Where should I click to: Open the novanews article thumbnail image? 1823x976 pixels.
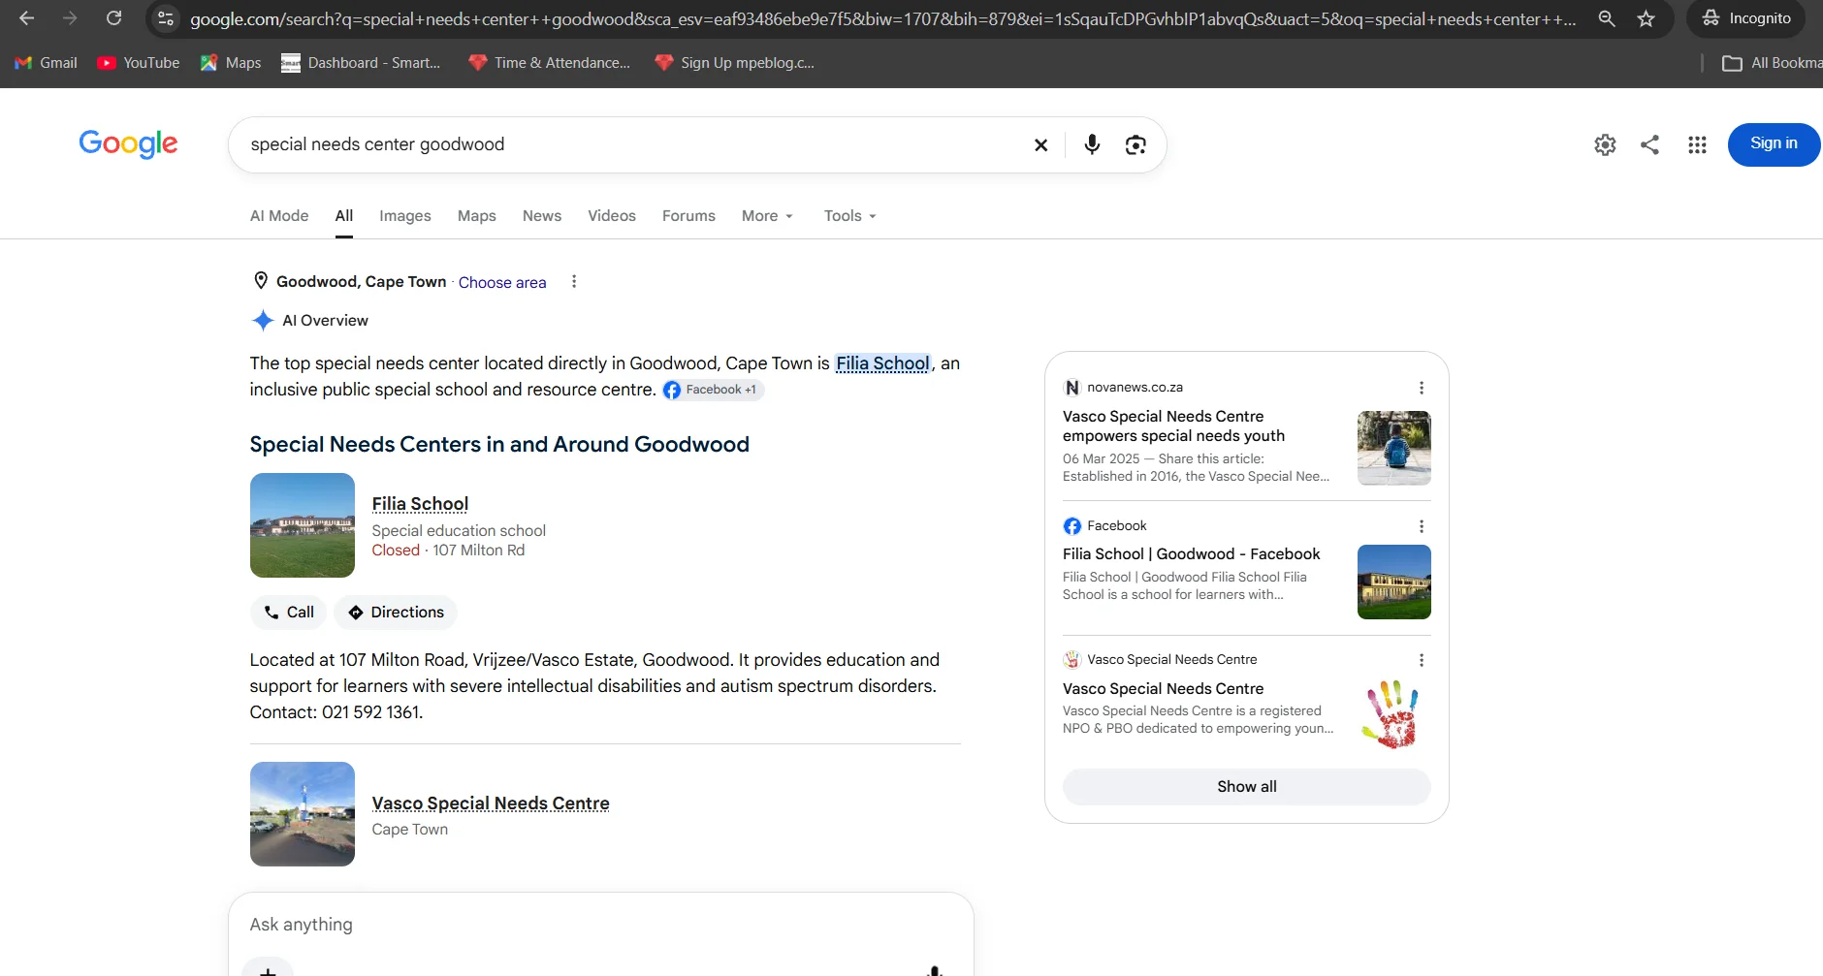1394,448
